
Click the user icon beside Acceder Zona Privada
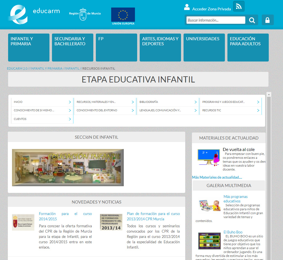pyautogui.click(x=187, y=7)
